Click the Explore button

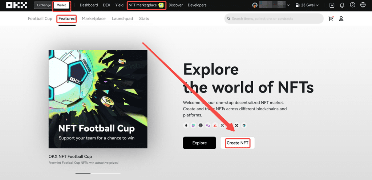(x=199, y=143)
